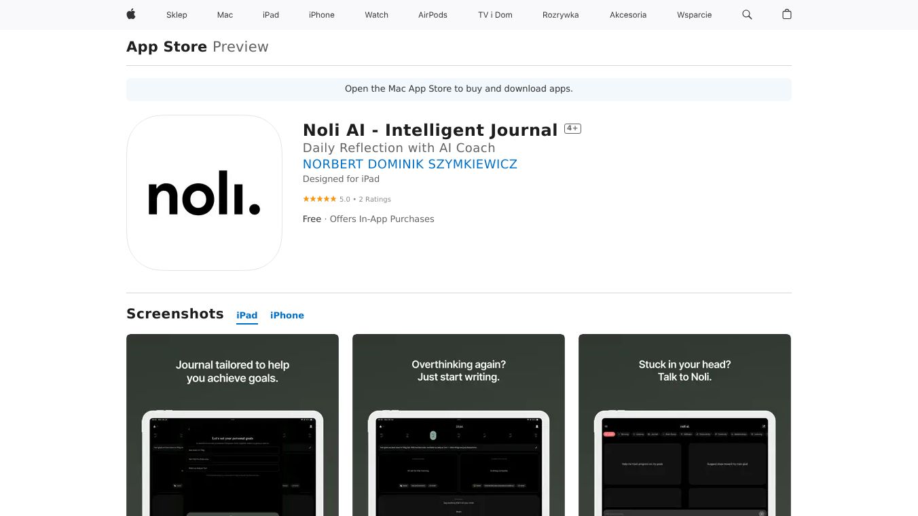Click the Designed for iPad text
This screenshot has width=918, height=516.
341,179
